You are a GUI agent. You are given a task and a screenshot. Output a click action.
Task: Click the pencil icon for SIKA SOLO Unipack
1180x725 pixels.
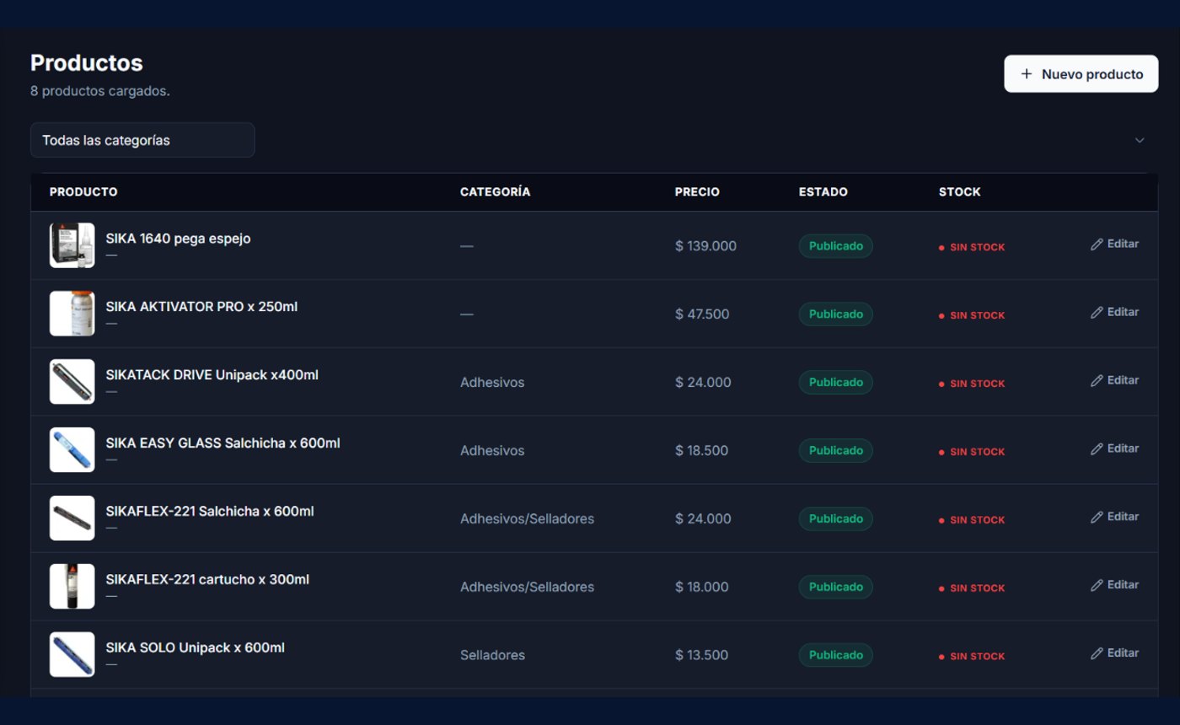(x=1097, y=654)
